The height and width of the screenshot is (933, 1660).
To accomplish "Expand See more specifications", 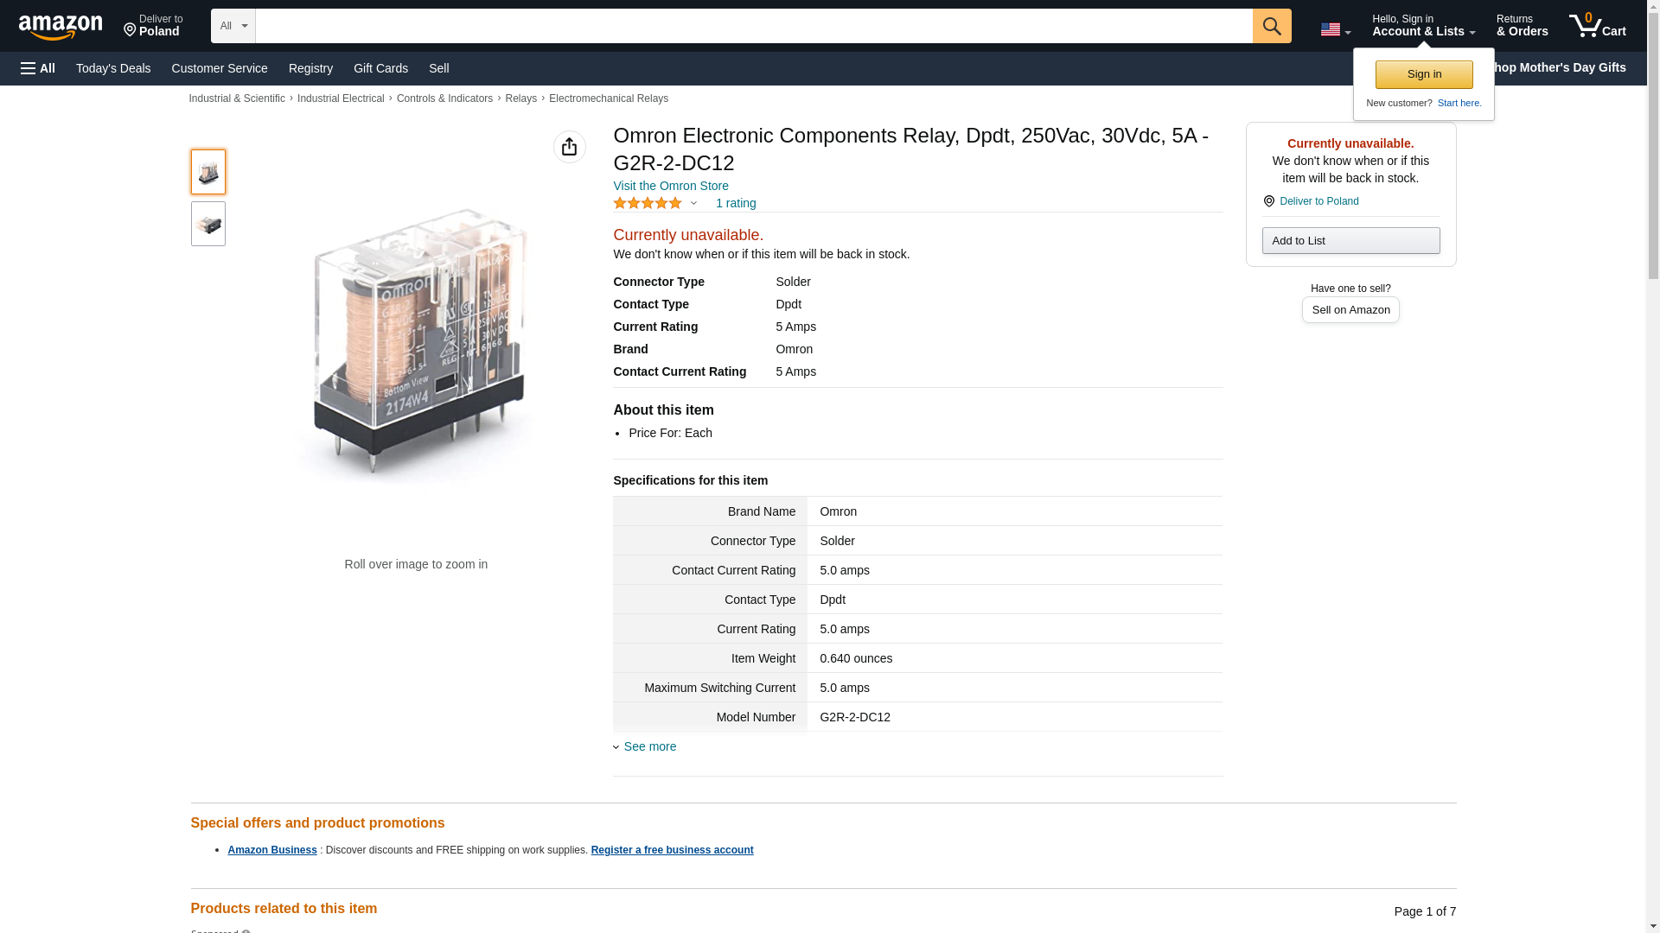I will (649, 746).
